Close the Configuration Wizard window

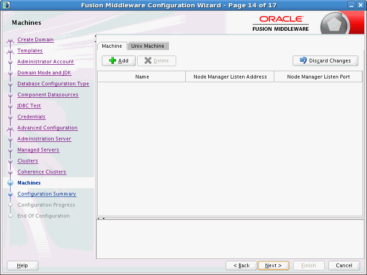[x=361, y=5]
